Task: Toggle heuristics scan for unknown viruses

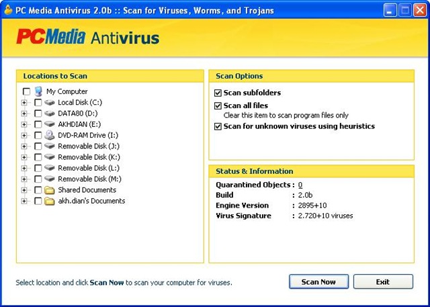Action: click(x=218, y=126)
